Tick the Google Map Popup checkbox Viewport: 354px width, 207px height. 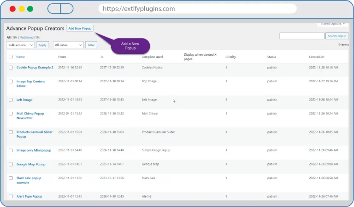(x=11, y=164)
